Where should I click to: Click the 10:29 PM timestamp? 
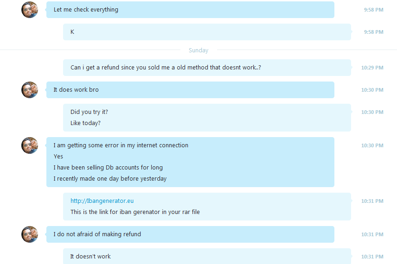click(372, 68)
